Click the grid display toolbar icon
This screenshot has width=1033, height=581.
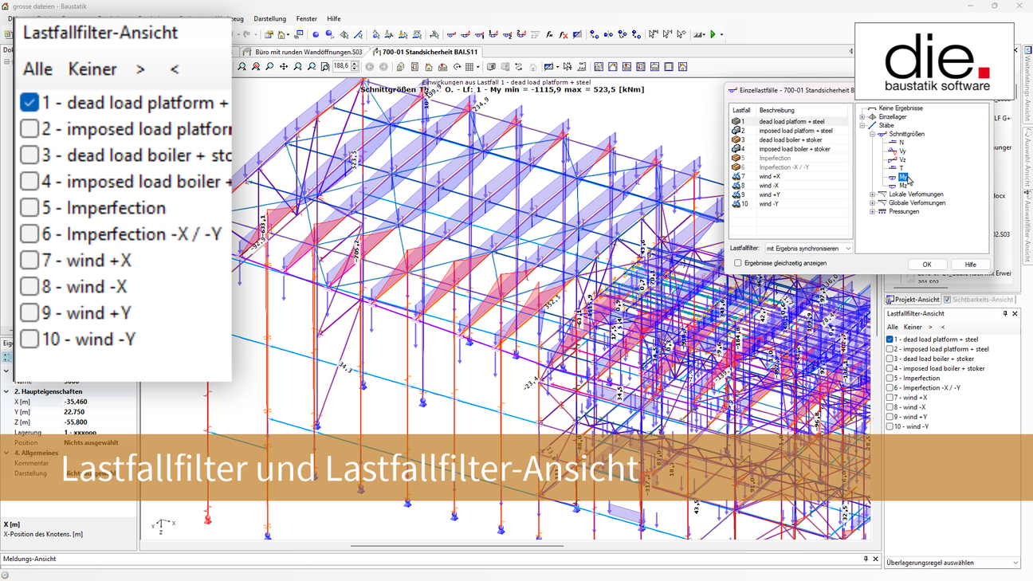[x=470, y=67]
